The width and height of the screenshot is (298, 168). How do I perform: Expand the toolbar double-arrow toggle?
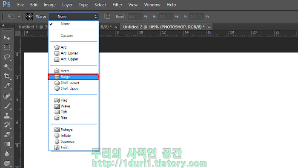3,25
